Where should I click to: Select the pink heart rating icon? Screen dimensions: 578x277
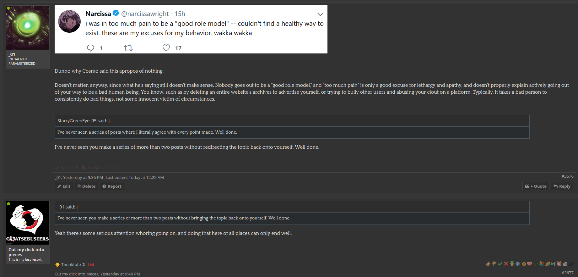(530, 264)
